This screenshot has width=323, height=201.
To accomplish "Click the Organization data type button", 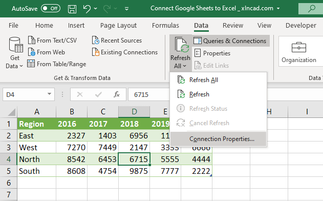I will (x=299, y=52).
